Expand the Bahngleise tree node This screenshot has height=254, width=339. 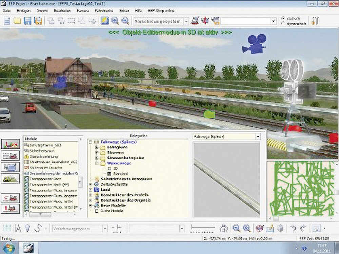click(97, 148)
